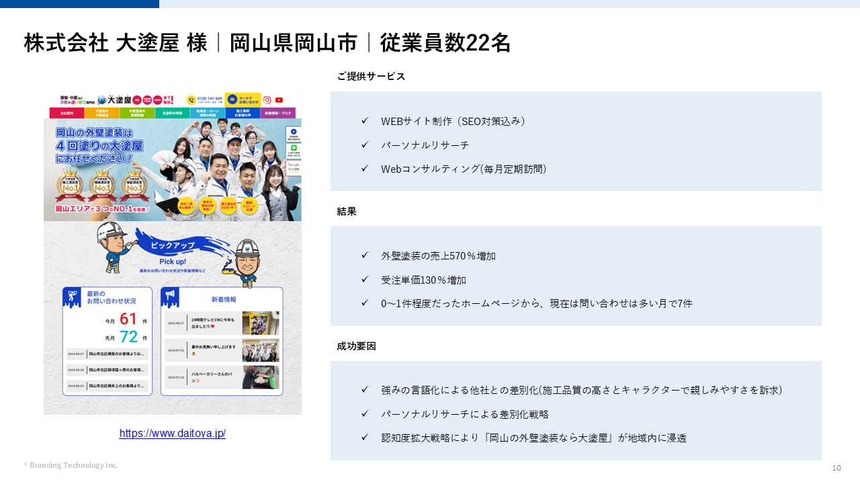This screenshot has height=484, width=860.
Task: Select the 各塗料の特徴 green navigation tab
Action: 171,113
